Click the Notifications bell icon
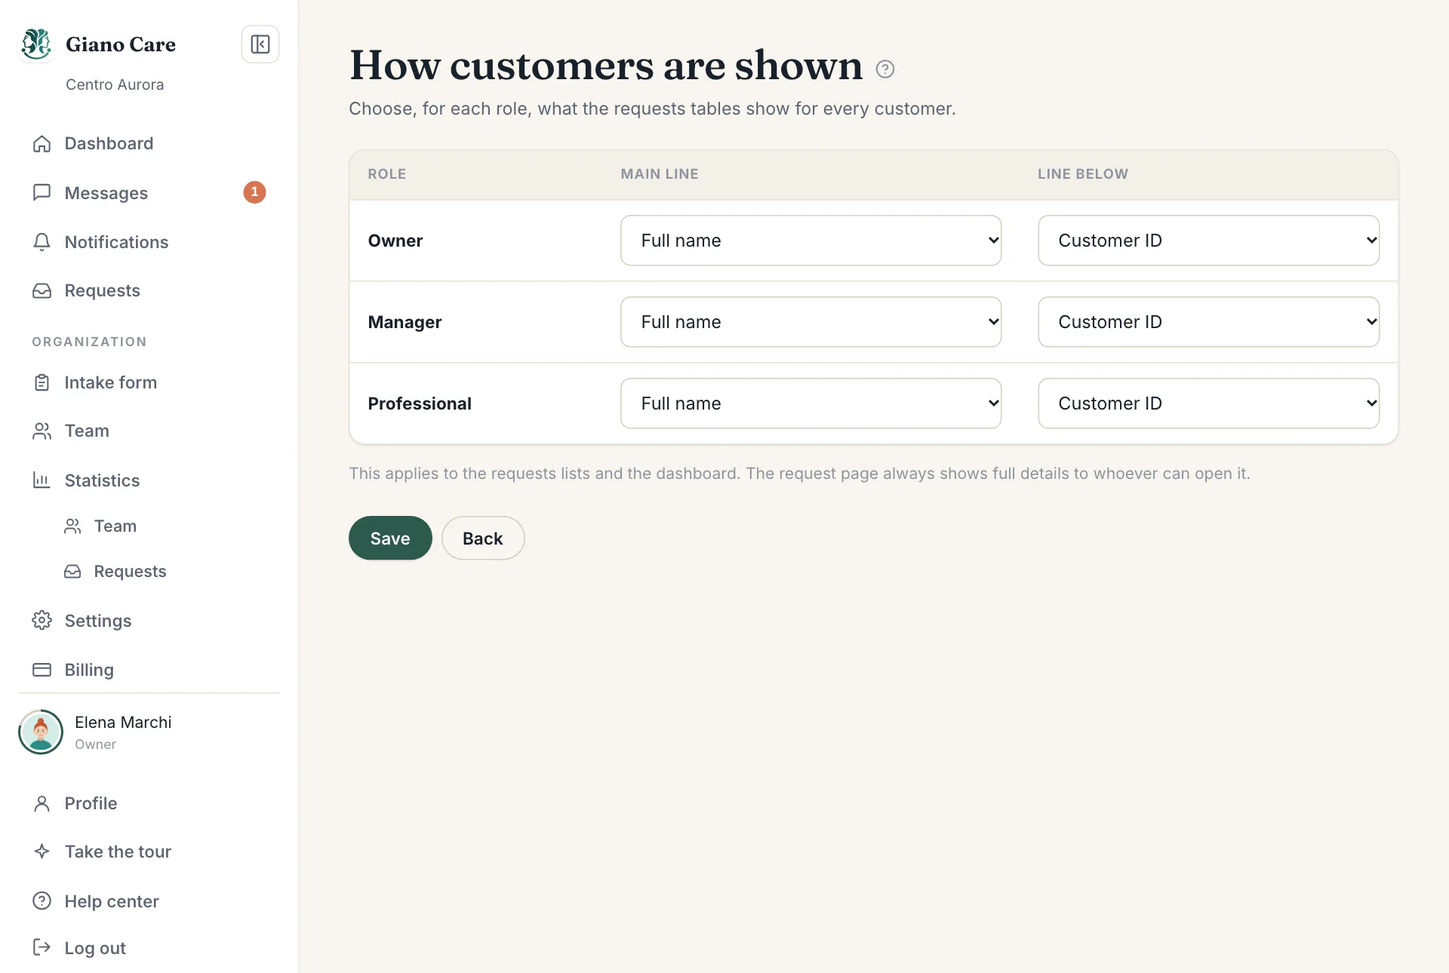The height and width of the screenshot is (973, 1449). 42,242
